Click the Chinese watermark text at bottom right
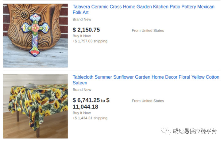The image size is (224, 141). coord(195,131)
